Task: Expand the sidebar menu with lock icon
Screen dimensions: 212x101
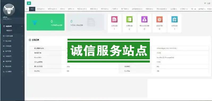Action: point(12,51)
